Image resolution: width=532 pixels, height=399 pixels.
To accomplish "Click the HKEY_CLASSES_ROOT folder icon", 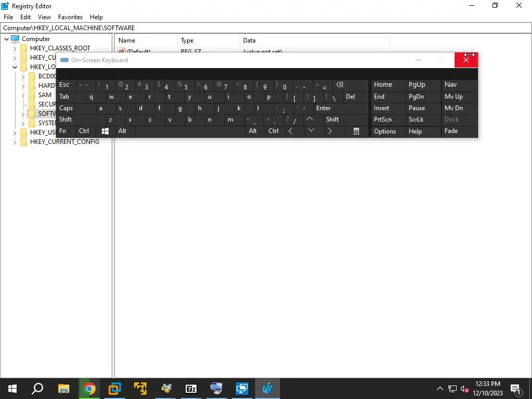I will pos(24,48).
